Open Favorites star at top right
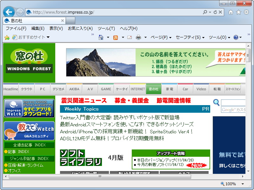This screenshot has height=190, width=254. (238, 12)
